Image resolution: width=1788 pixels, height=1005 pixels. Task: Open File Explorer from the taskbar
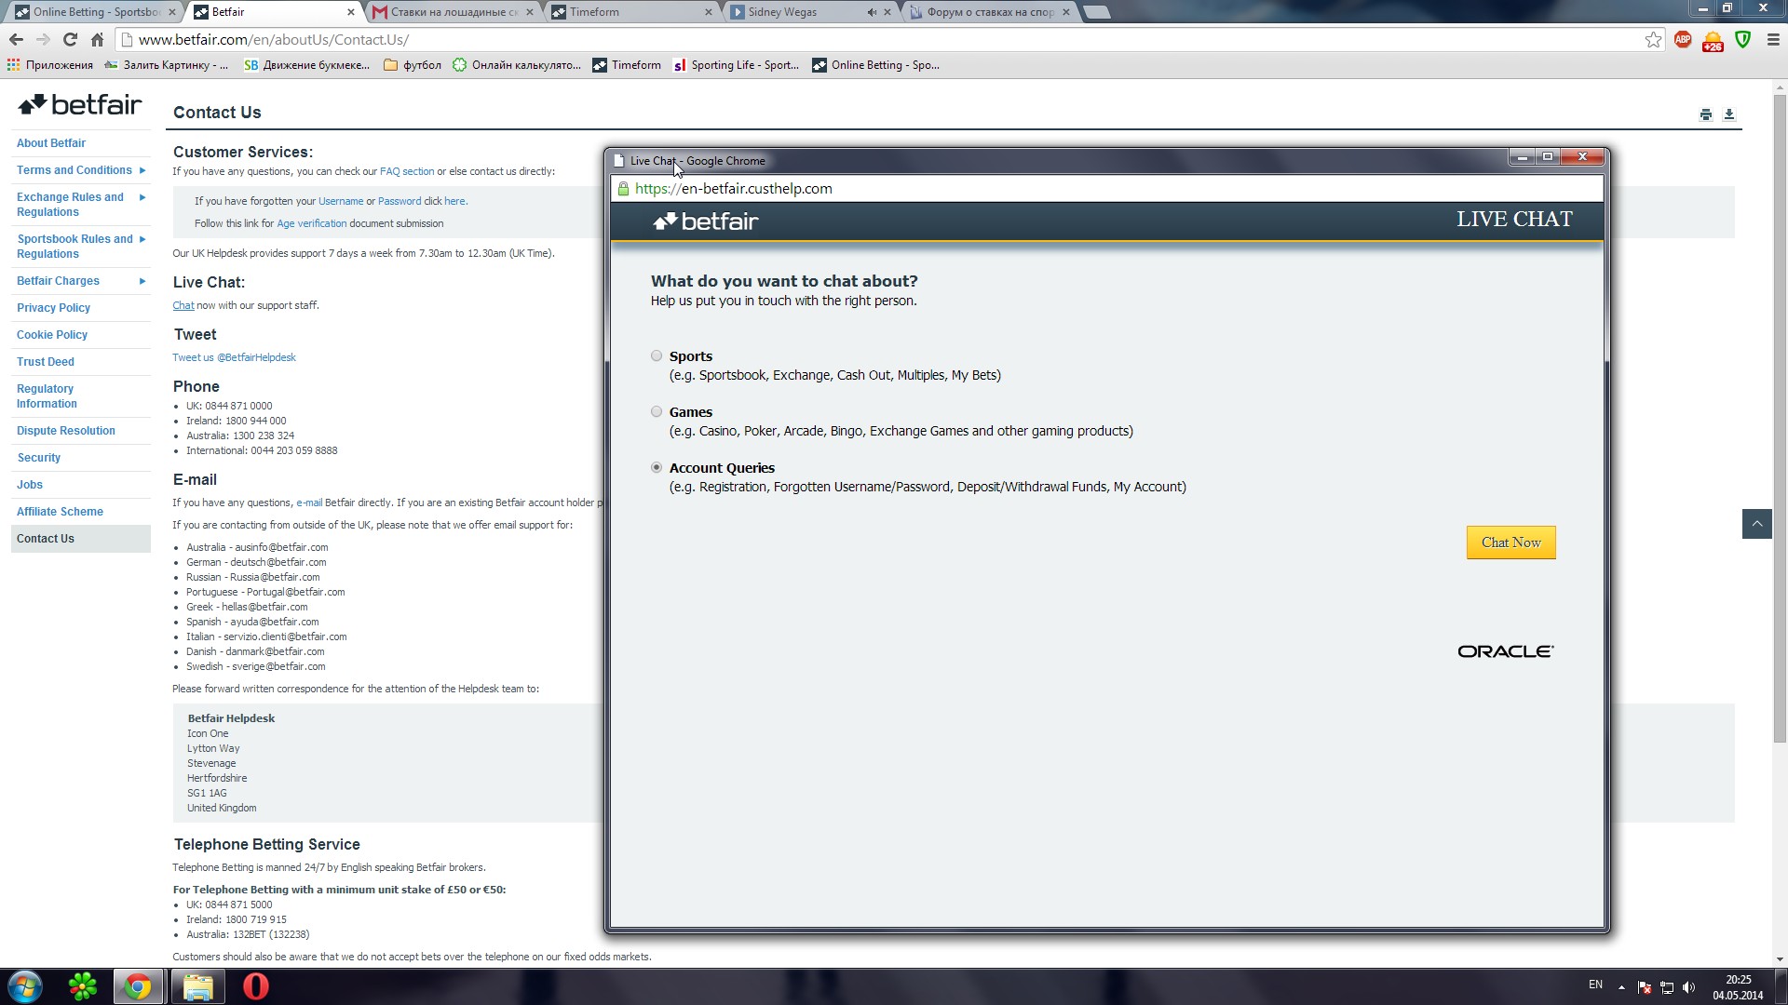[197, 986]
